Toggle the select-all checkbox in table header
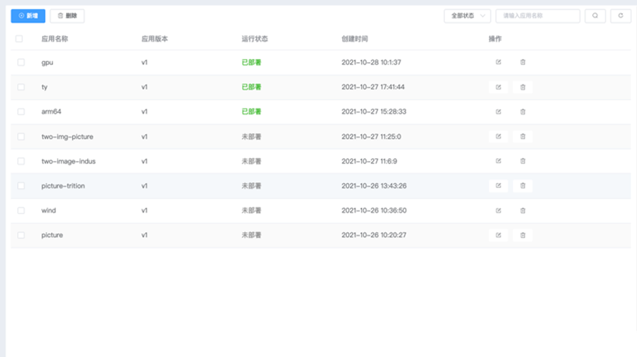 coord(19,39)
